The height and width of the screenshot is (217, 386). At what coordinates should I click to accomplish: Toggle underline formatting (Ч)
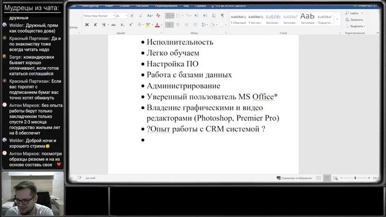coord(104,25)
